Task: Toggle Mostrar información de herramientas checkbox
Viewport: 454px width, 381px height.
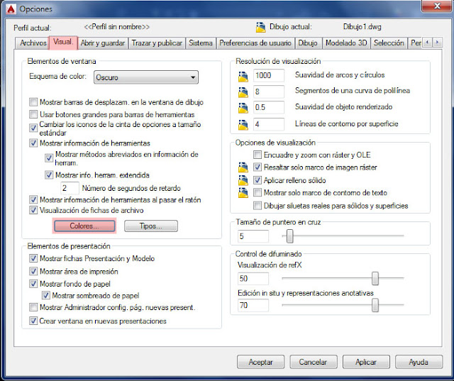Action: pos(33,143)
